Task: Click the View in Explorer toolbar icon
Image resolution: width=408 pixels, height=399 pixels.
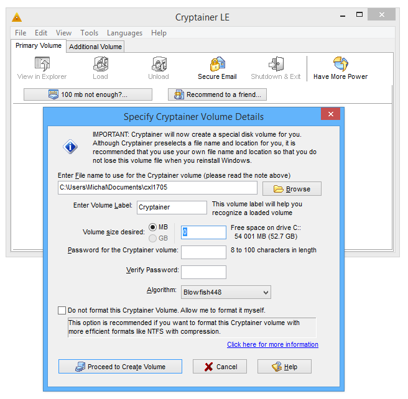Action: pyautogui.click(x=42, y=63)
